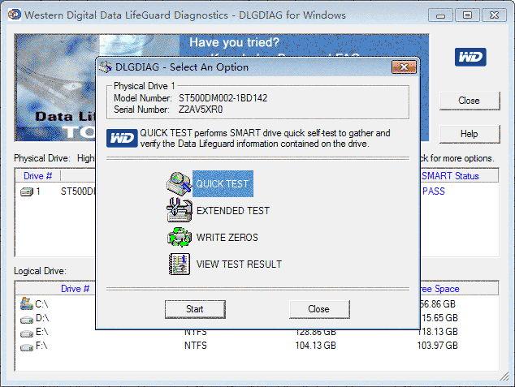Image resolution: width=515 pixels, height=387 pixels.
Task: Click the PASS SMART status value
Action: point(434,191)
